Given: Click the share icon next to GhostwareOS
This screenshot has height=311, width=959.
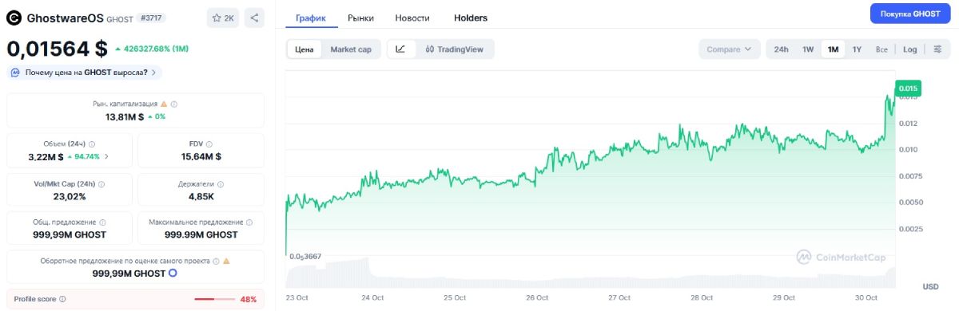Looking at the screenshot, I should (x=253, y=18).
